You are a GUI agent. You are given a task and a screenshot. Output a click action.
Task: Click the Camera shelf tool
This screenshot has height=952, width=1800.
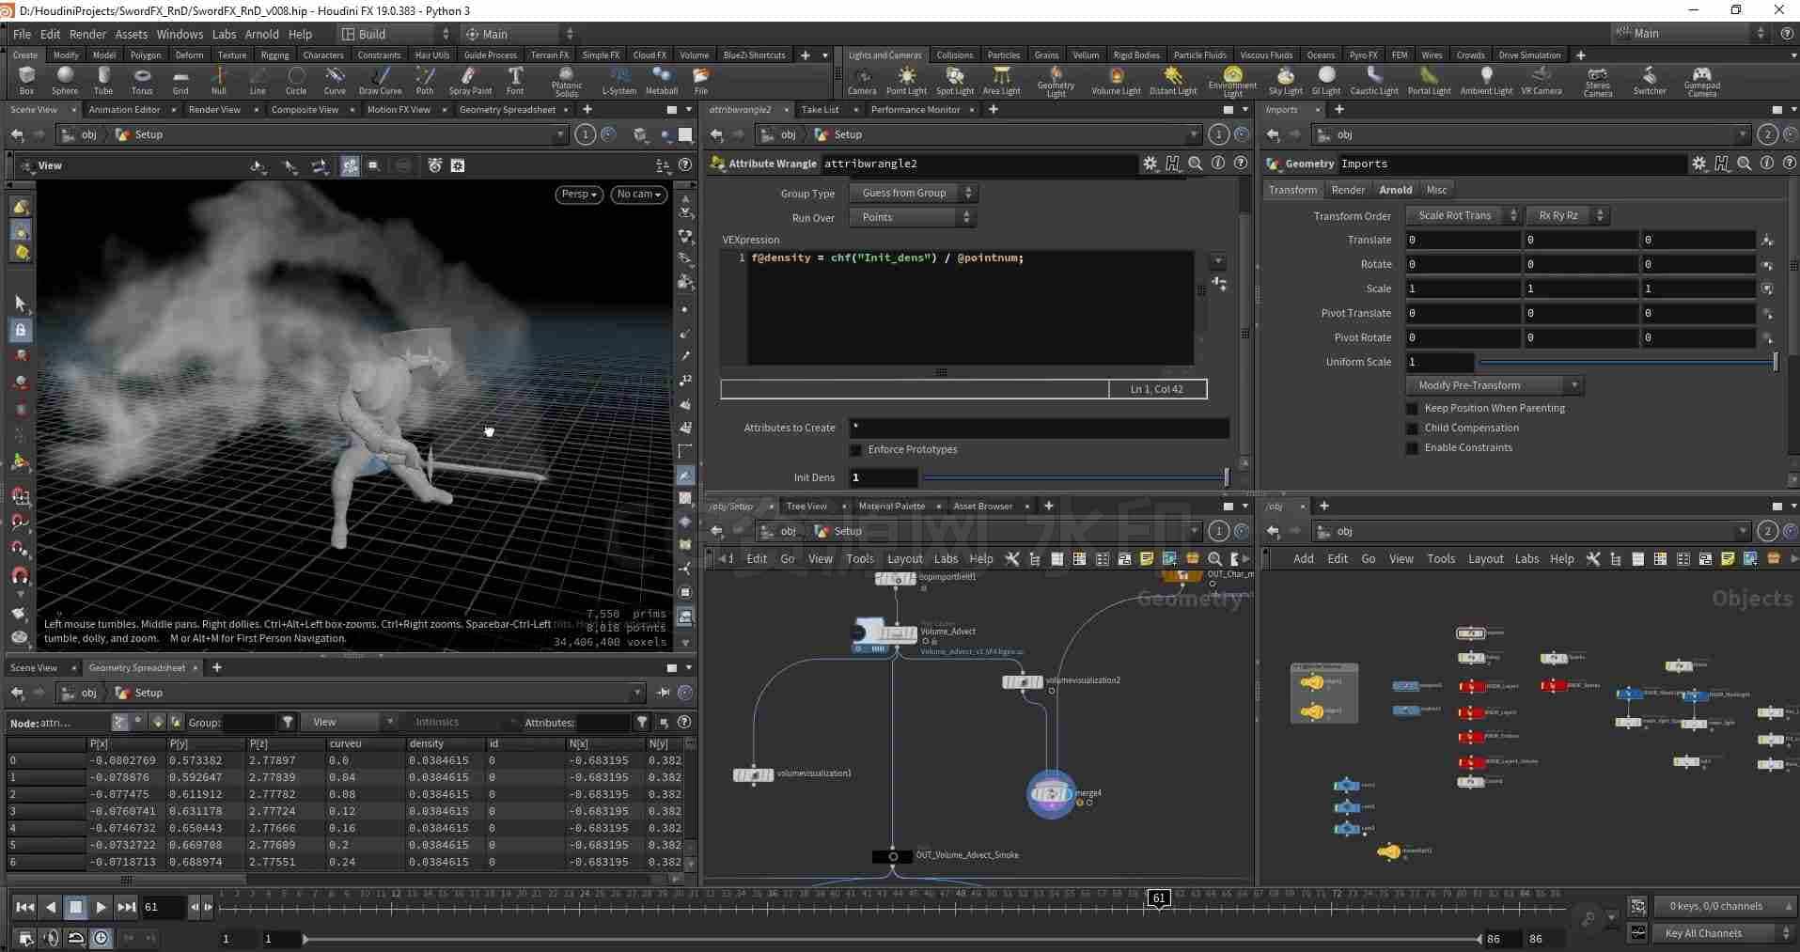(862, 81)
